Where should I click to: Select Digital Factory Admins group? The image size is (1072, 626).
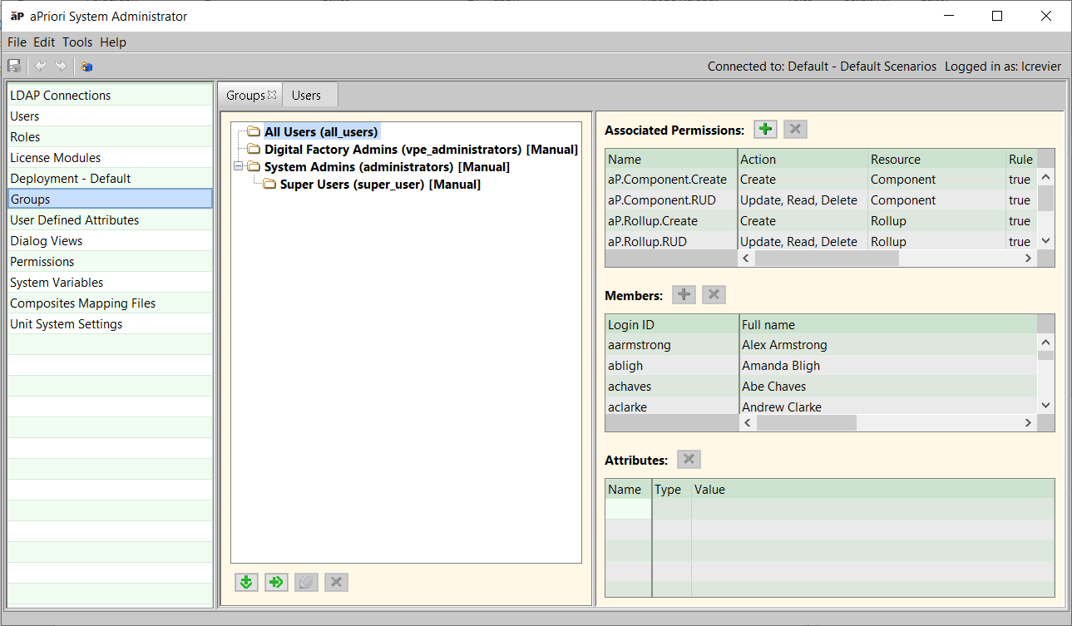pos(420,150)
